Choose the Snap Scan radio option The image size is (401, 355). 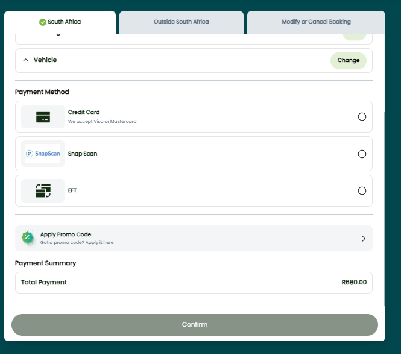point(362,154)
